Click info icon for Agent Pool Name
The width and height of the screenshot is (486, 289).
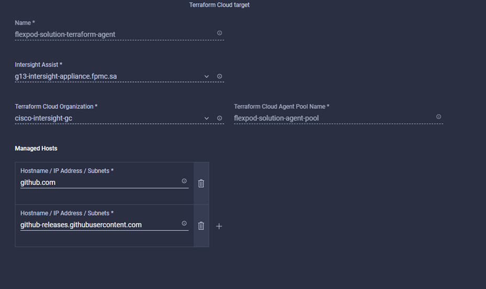tap(438, 117)
